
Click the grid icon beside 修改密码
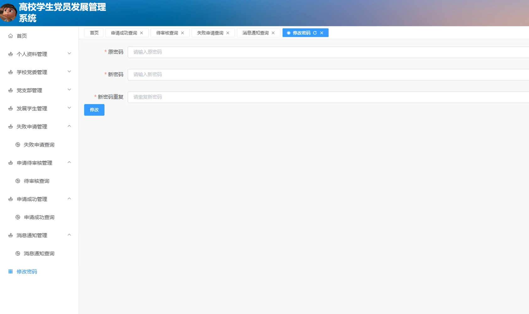[10, 271]
